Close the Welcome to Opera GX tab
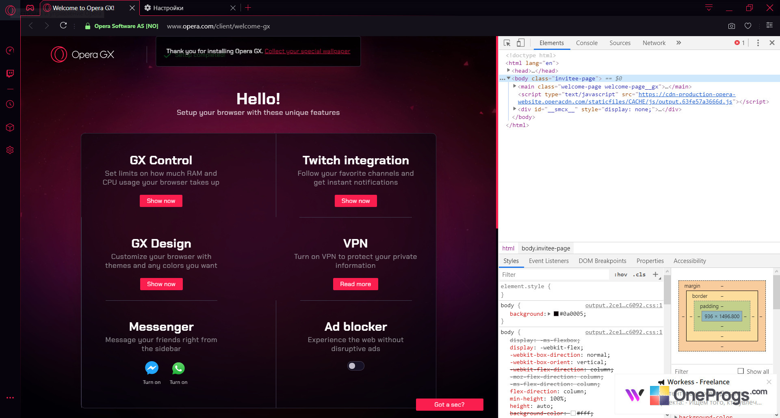The image size is (780, 418). (132, 8)
